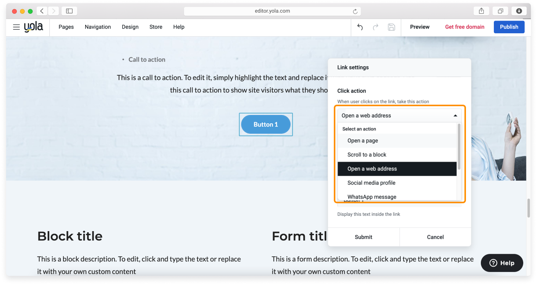537x285 pixels.
Task: Open the Help chat widget
Action: coord(501,263)
